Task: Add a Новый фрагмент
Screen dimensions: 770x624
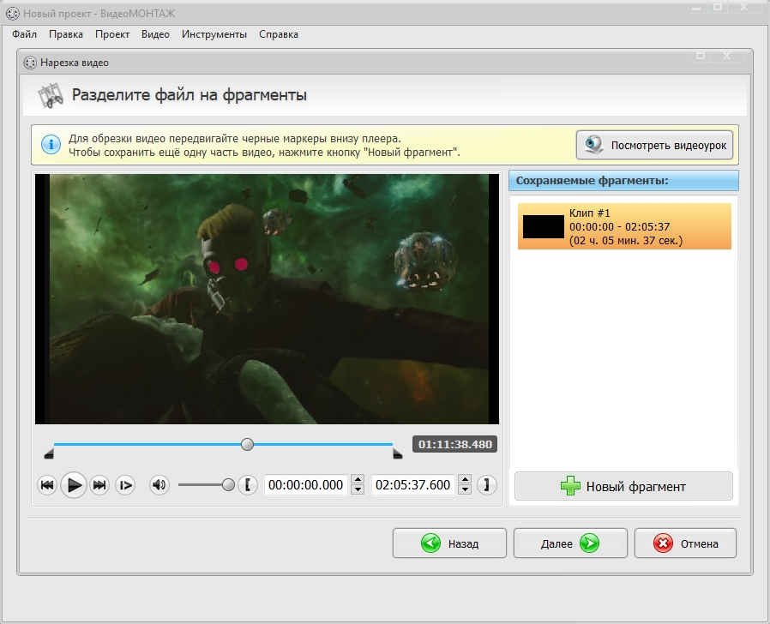Action: click(x=623, y=486)
